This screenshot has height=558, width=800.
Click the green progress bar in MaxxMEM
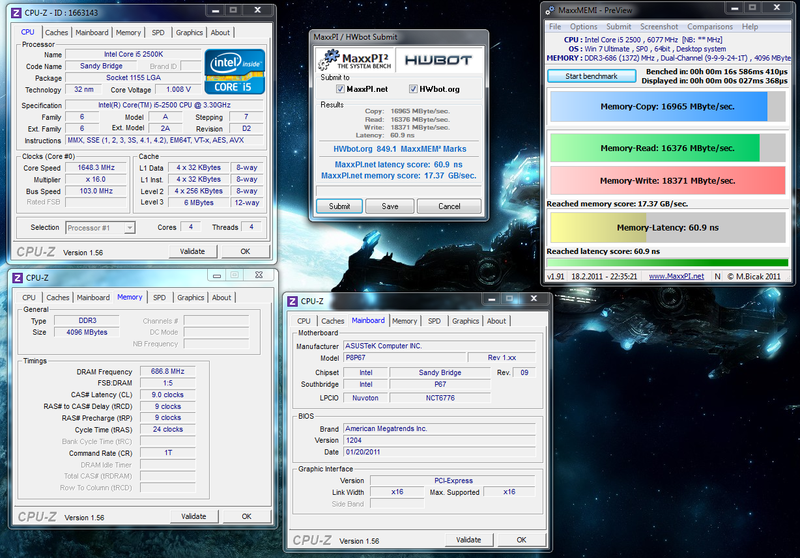[667, 263]
